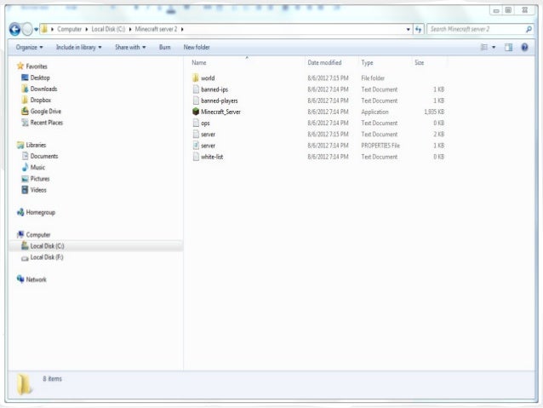
Task: Click the PROPERTIES File type text
Action: [x=380, y=146]
